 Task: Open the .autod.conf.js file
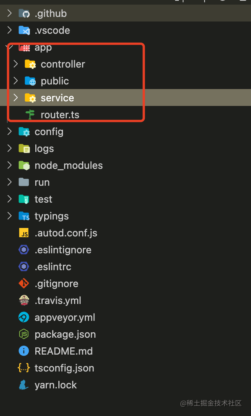[x=66, y=233]
